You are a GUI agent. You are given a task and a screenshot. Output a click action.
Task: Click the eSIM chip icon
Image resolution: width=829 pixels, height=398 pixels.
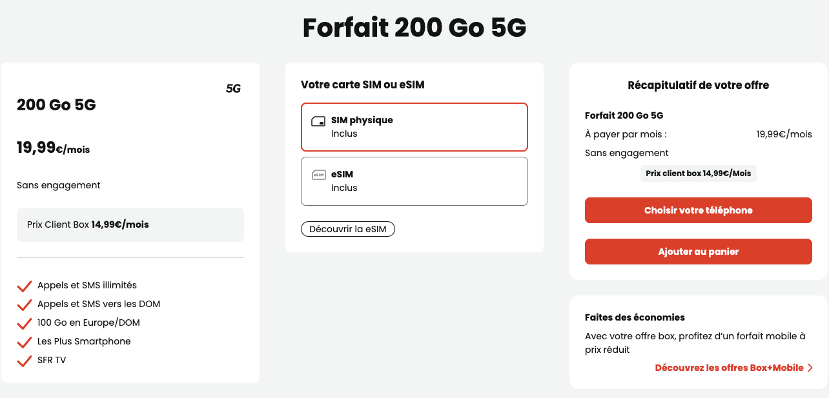(318, 175)
